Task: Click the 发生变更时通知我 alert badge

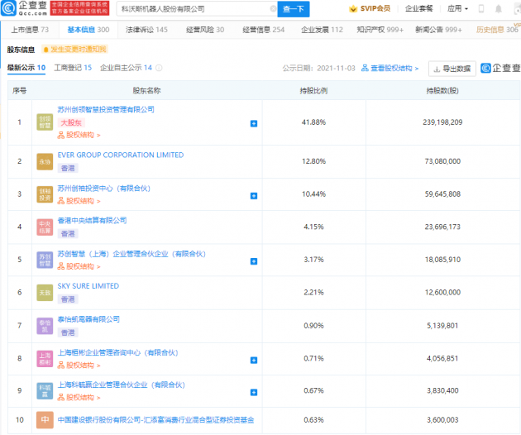Action: click(74, 50)
